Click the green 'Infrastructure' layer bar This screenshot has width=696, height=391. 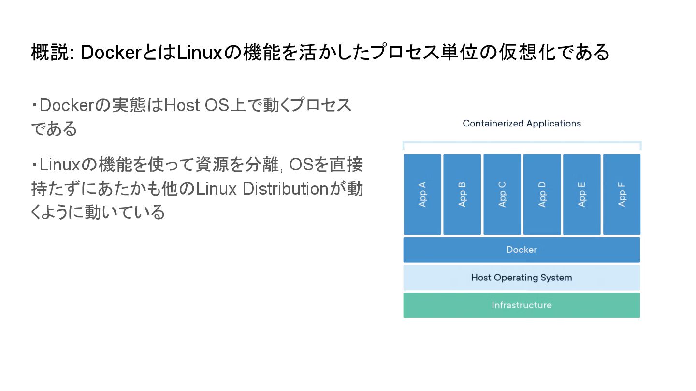click(522, 305)
